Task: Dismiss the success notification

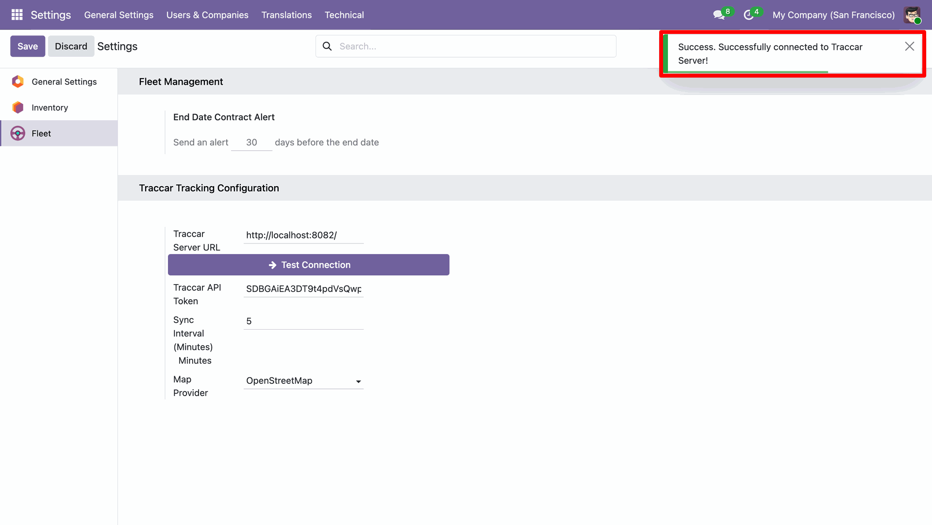Action: [x=909, y=46]
